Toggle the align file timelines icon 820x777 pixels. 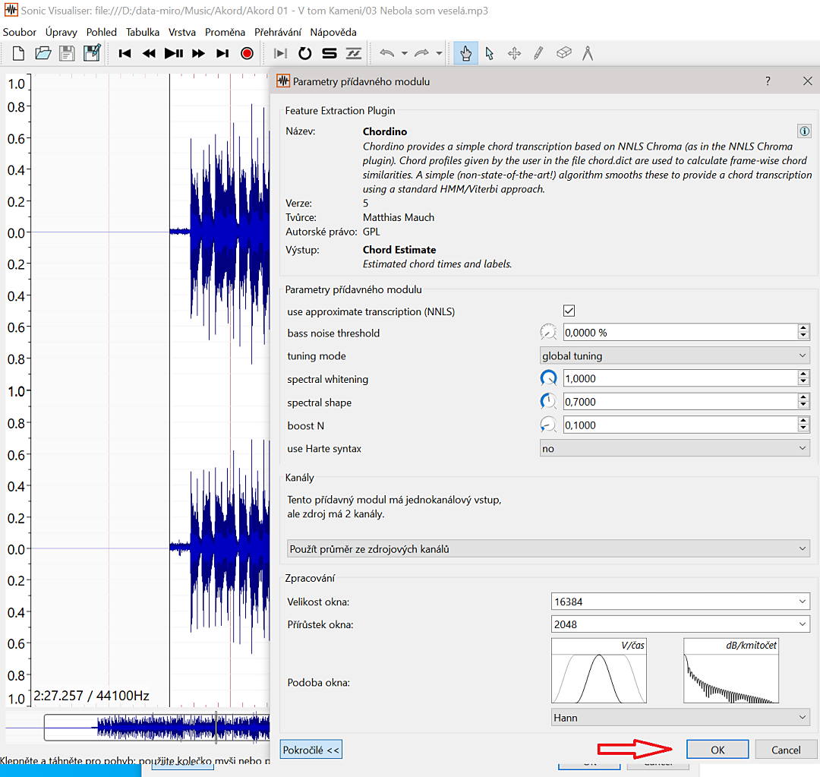point(354,53)
